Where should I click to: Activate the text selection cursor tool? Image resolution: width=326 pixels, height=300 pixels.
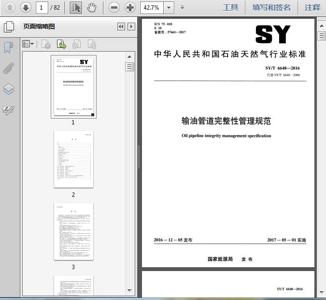pos(76,8)
